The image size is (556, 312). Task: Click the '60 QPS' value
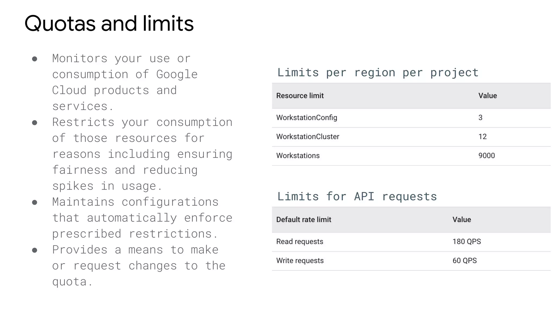[465, 260]
